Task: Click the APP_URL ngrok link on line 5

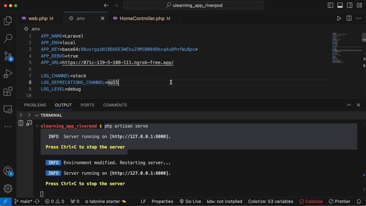Action: (118, 62)
